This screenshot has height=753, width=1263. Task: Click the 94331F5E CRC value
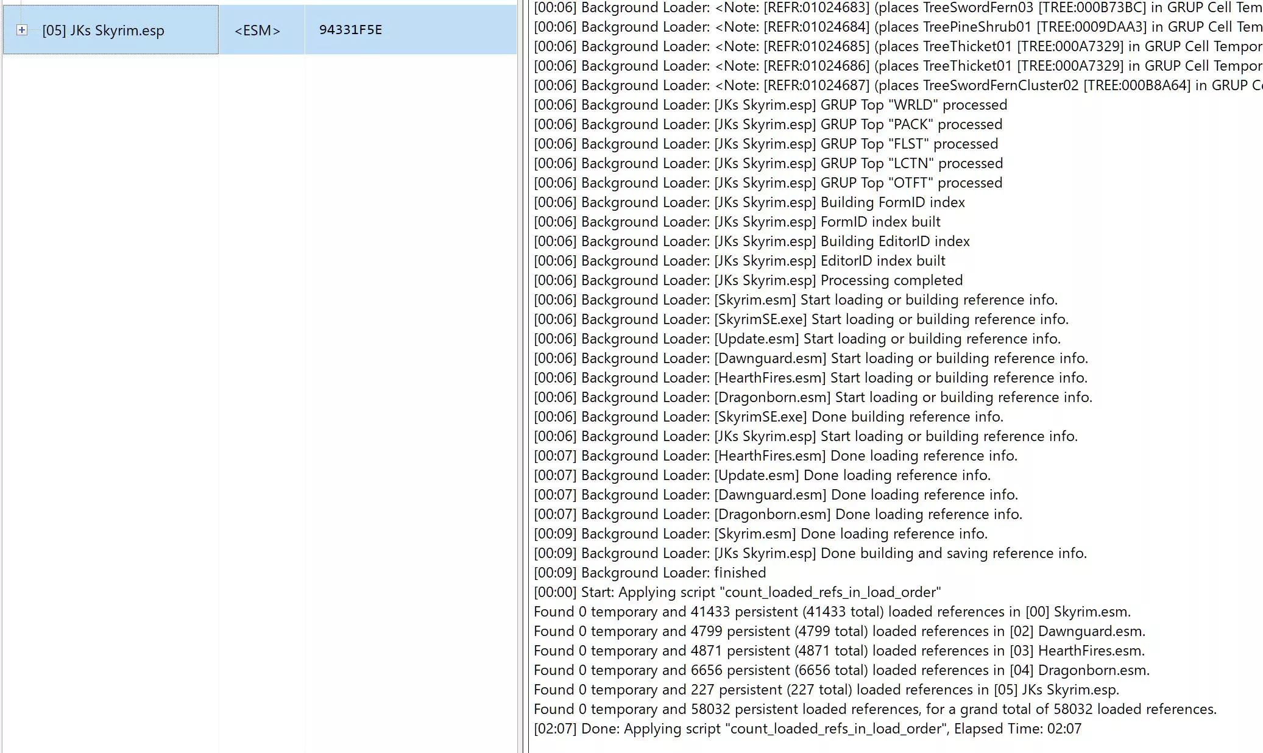coord(350,30)
